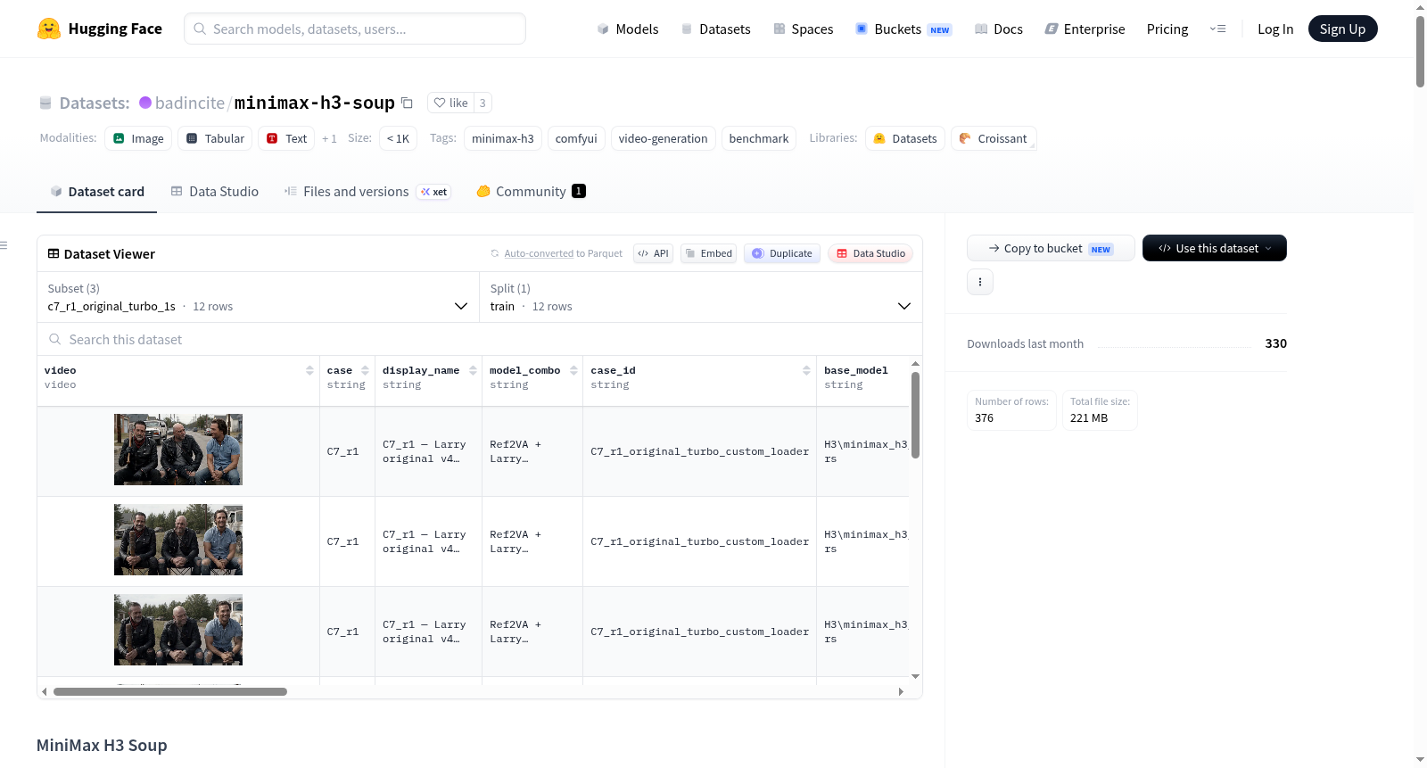Viewport: 1427px width, 768px height.
Task: Click the table's horizontal scrollbar thumb
Action: (x=170, y=691)
